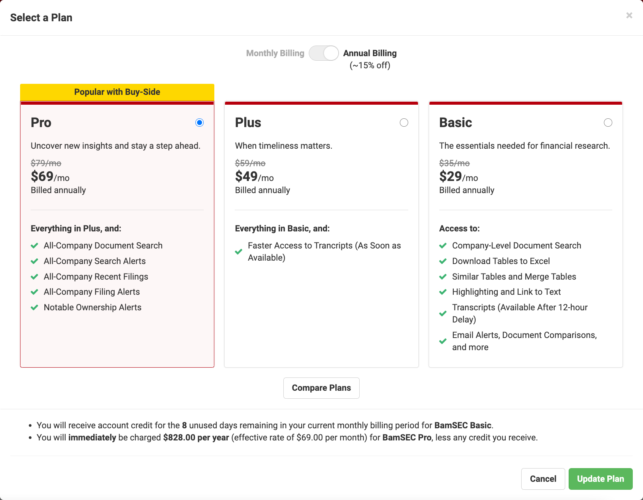This screenshot has width=643, height=500.
Task: Cancel the plan change
Action: pyautogui.click(x=543, y=479)
